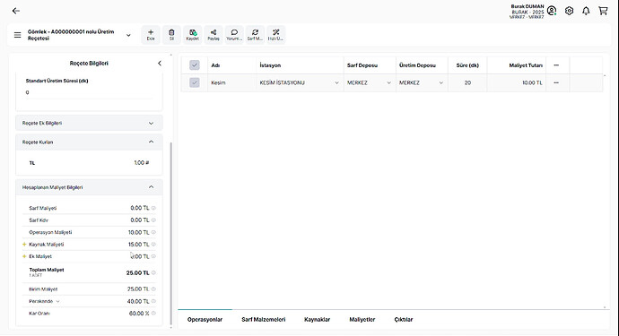This screenshot has width=619, height=336.
Task: Open the three-dot menu in the Kesim row
Action: [x=556, y=82]
